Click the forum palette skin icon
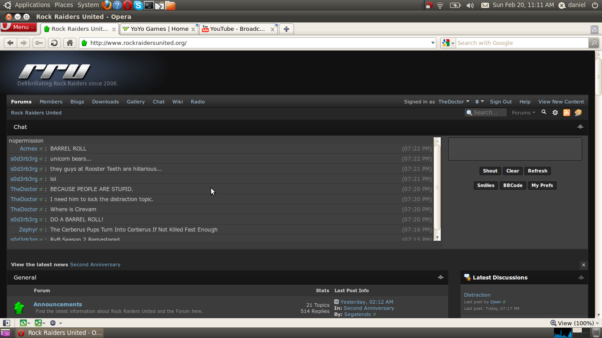Viewport: 602px width, 338px height. click(x=578, y=113)
